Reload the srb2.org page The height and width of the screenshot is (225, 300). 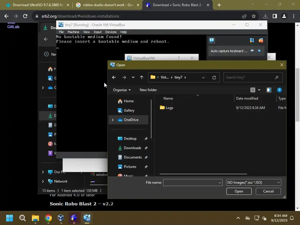(x=25, y=16)
